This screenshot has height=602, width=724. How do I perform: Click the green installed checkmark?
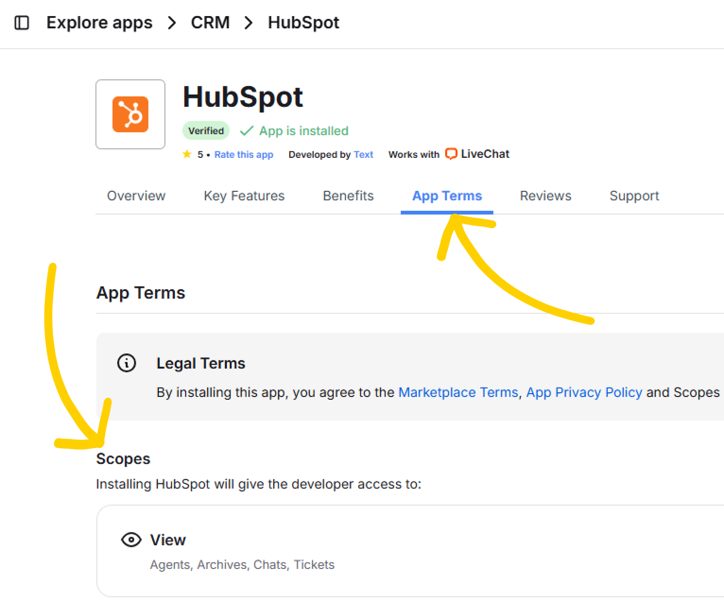coord(247,131)
